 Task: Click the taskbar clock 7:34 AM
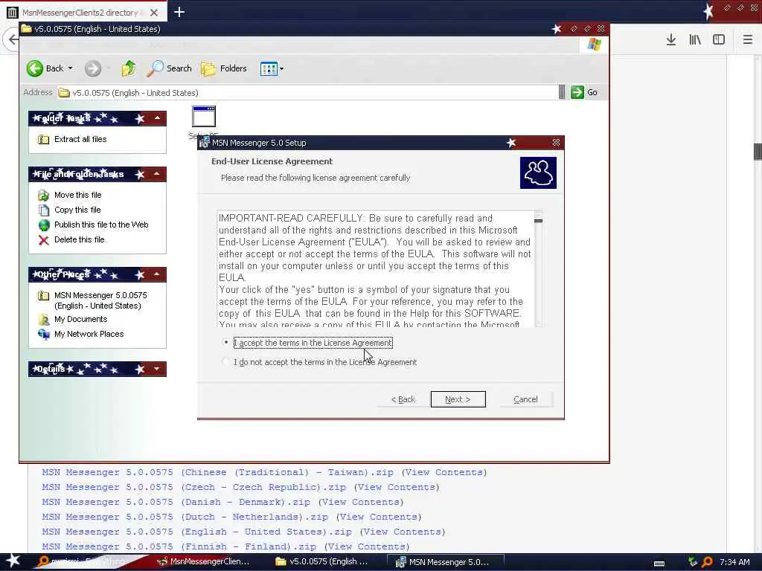[x=734, y=562]
